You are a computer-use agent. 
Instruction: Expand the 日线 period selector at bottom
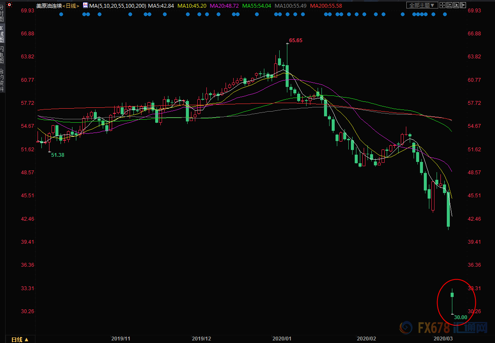(20, 339)
